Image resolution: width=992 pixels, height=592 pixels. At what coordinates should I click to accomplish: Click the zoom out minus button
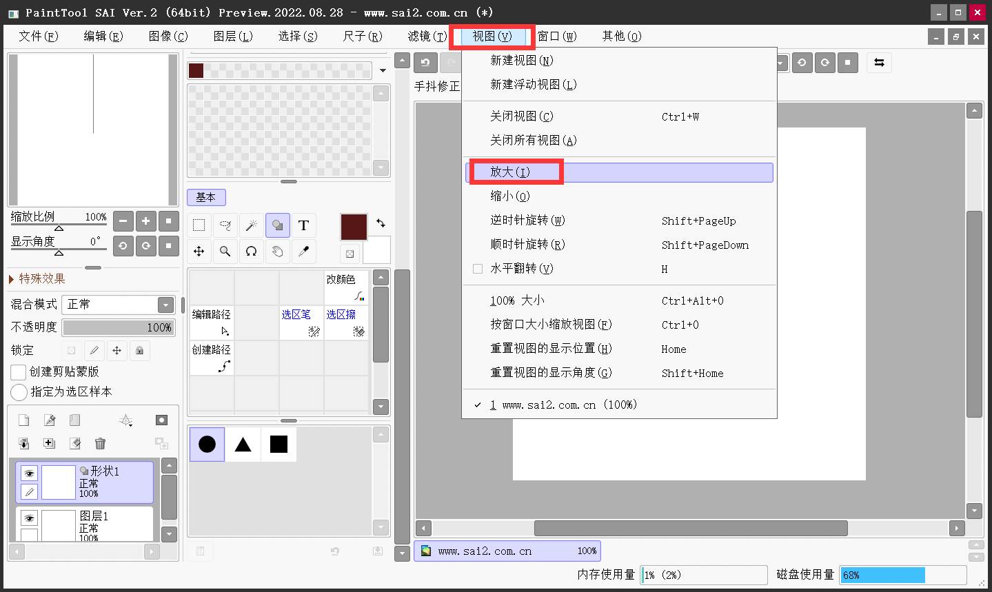pos(123,221)
